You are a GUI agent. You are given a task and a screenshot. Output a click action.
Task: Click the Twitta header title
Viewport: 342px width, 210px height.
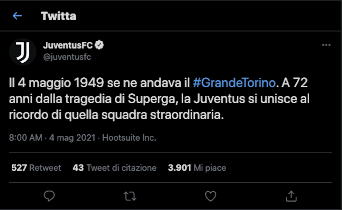[58, 15]
